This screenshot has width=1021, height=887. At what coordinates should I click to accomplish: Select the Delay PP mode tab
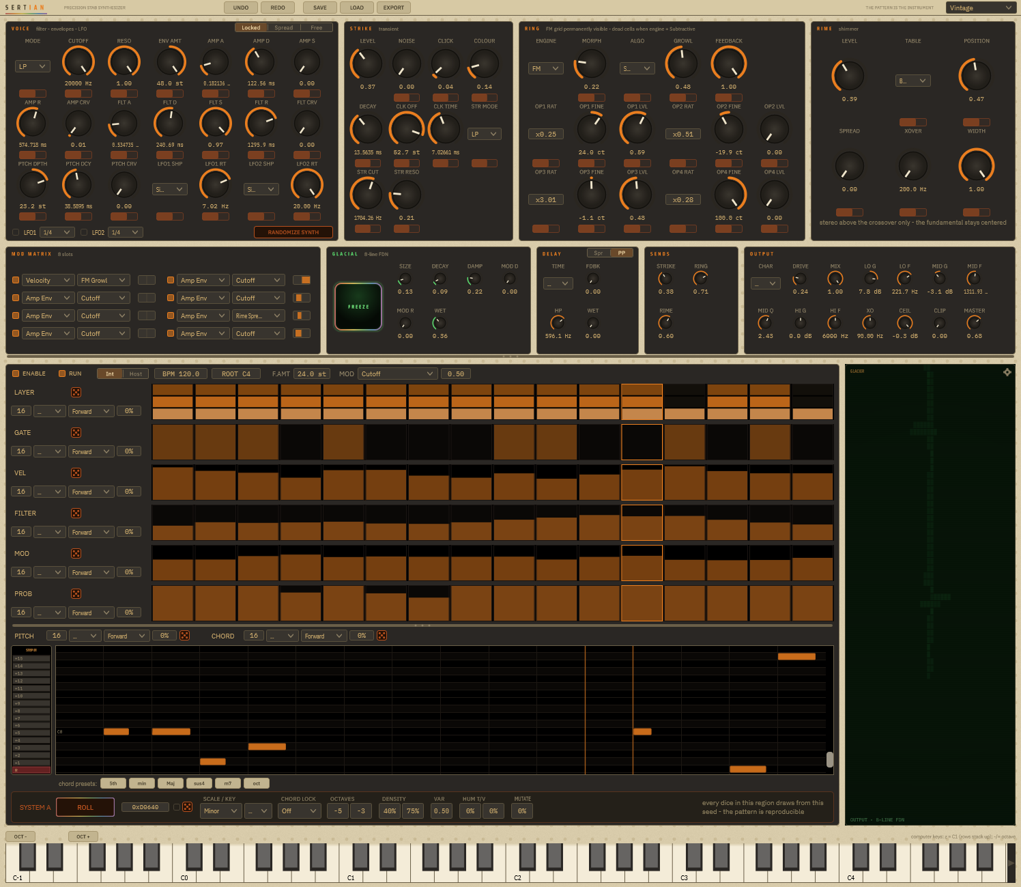622,253
